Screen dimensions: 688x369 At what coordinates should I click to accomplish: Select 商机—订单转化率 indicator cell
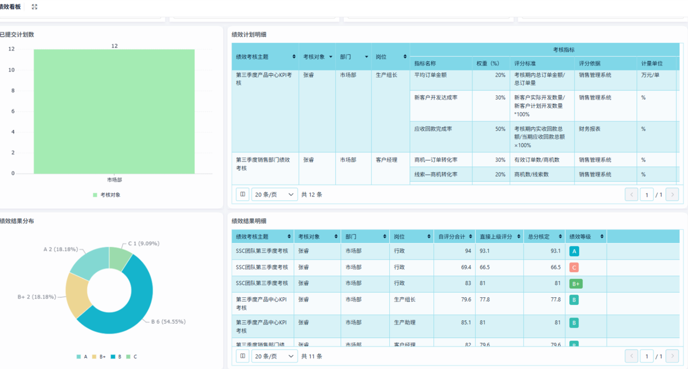coord(441,160)
